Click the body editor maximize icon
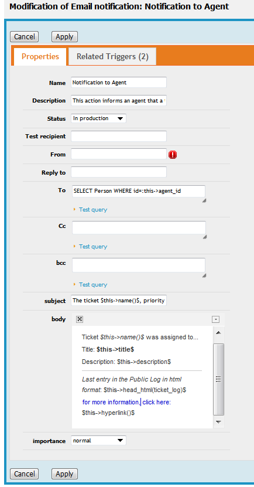The width and height of the screenshot is (254, 487). [x=80, y=319]
